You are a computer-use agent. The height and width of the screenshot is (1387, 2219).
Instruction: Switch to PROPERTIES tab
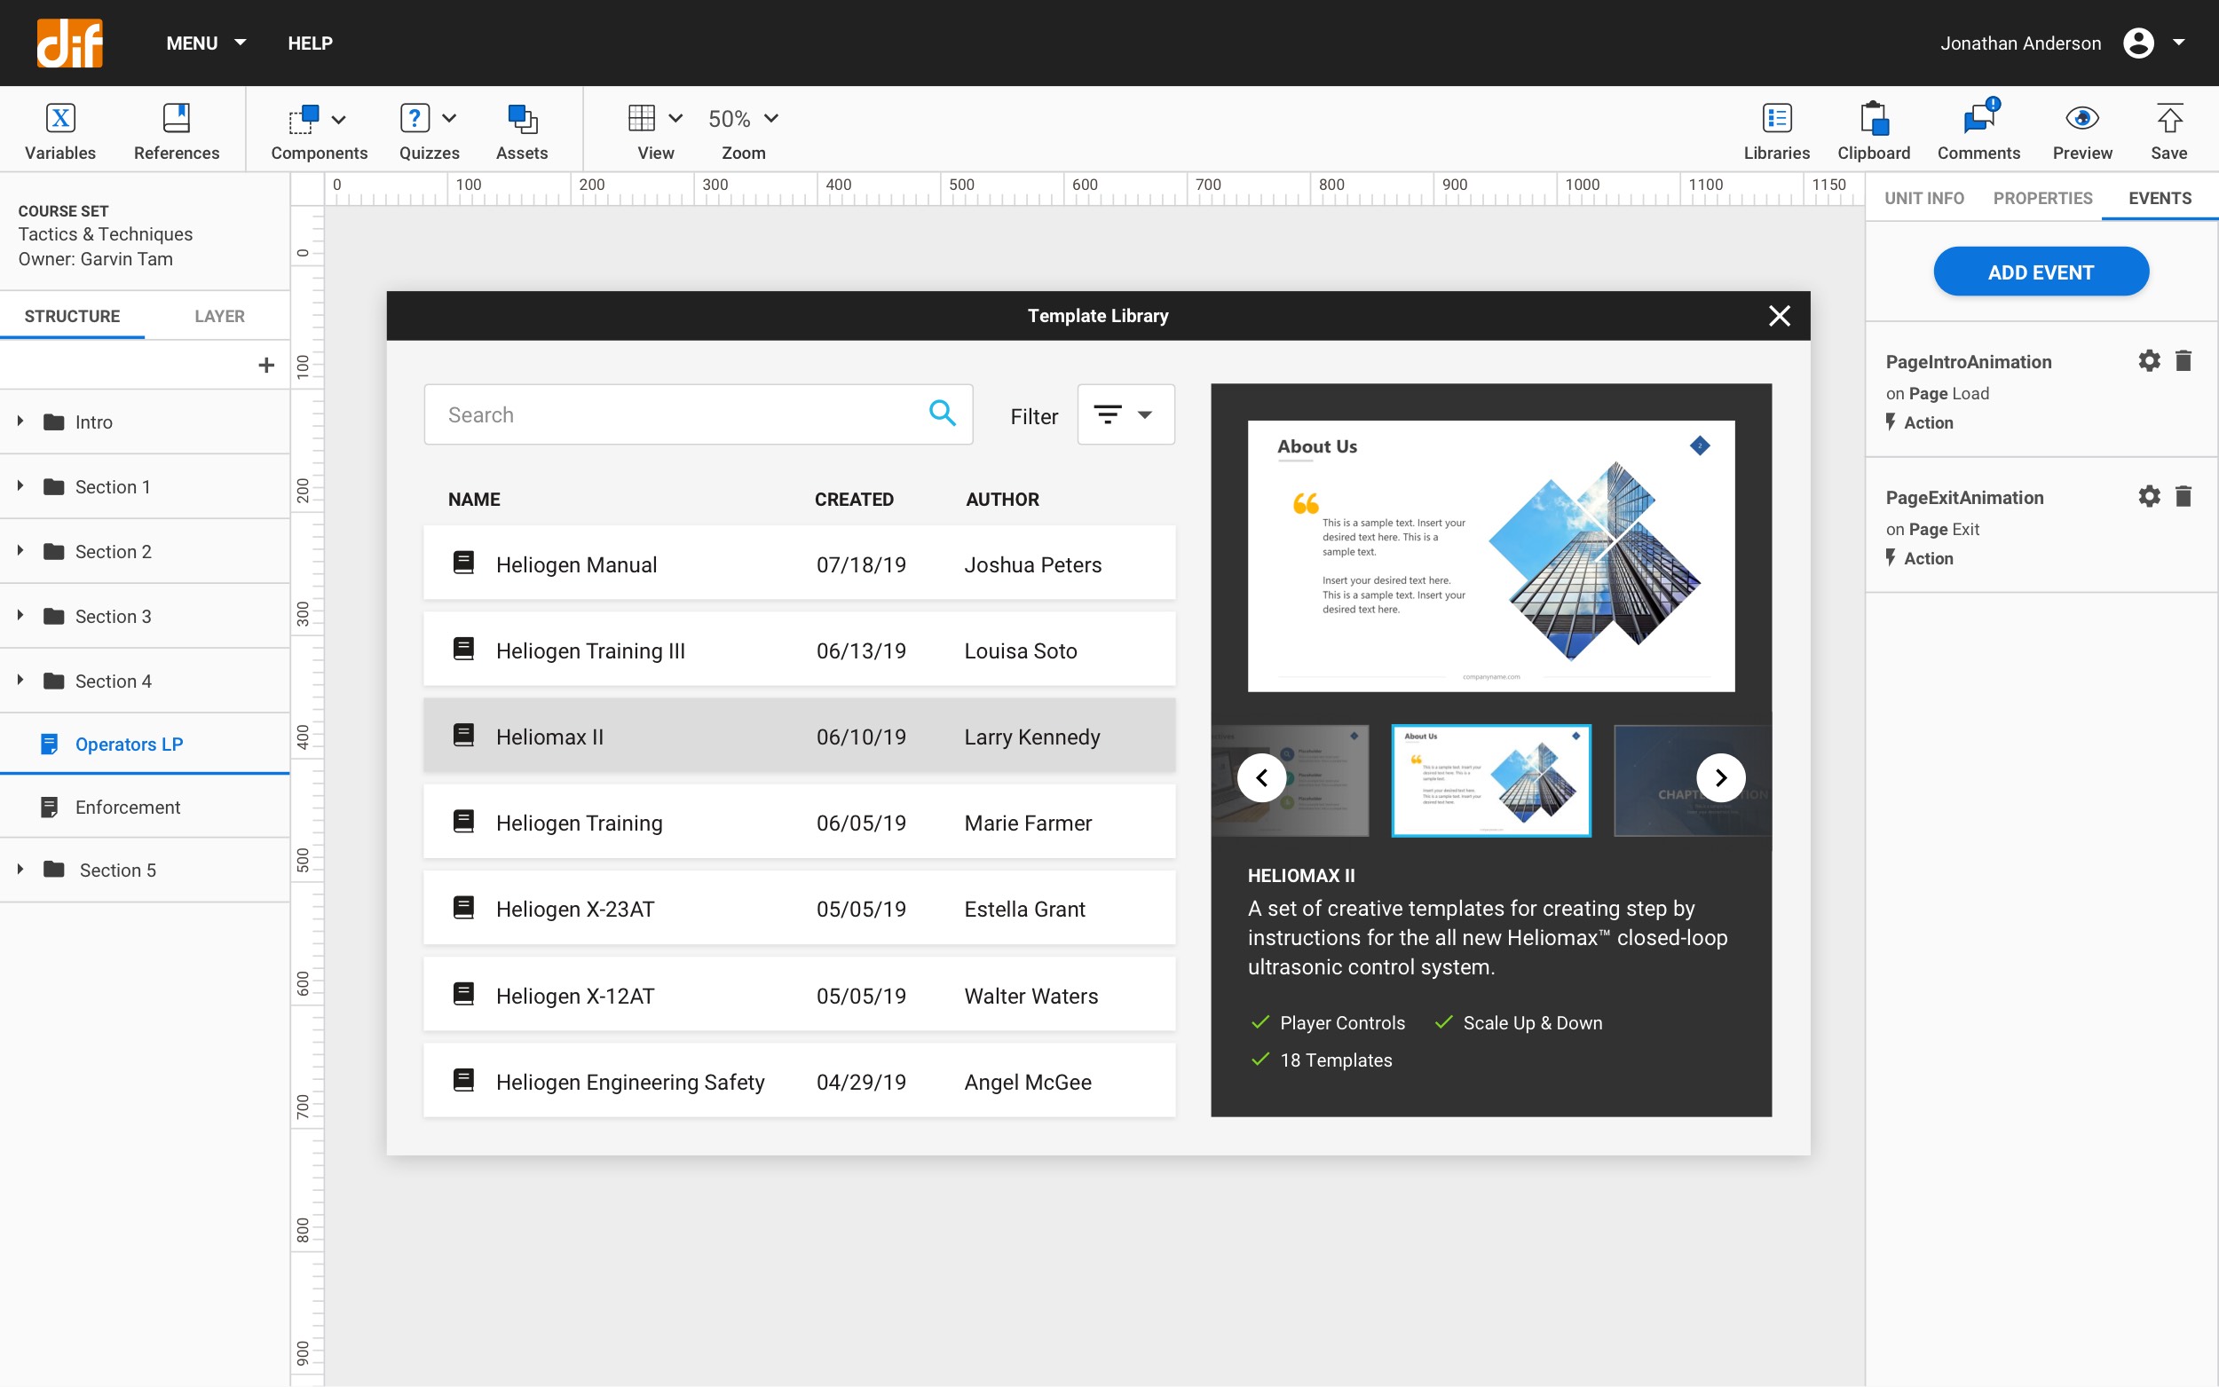click(x=2041, y=198)
